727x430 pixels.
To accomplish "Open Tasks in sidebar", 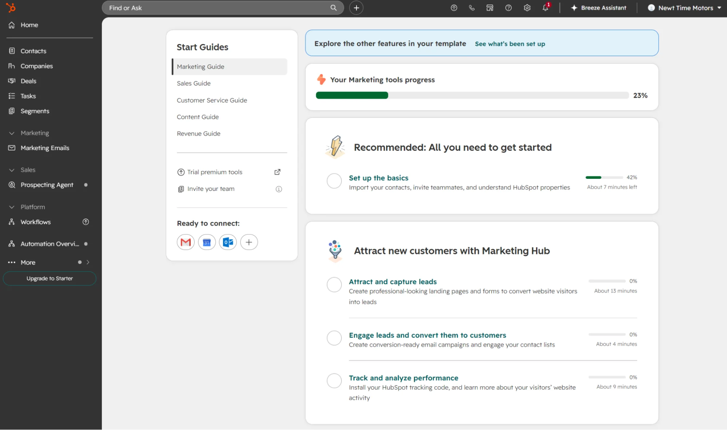I will pos(28,96).
